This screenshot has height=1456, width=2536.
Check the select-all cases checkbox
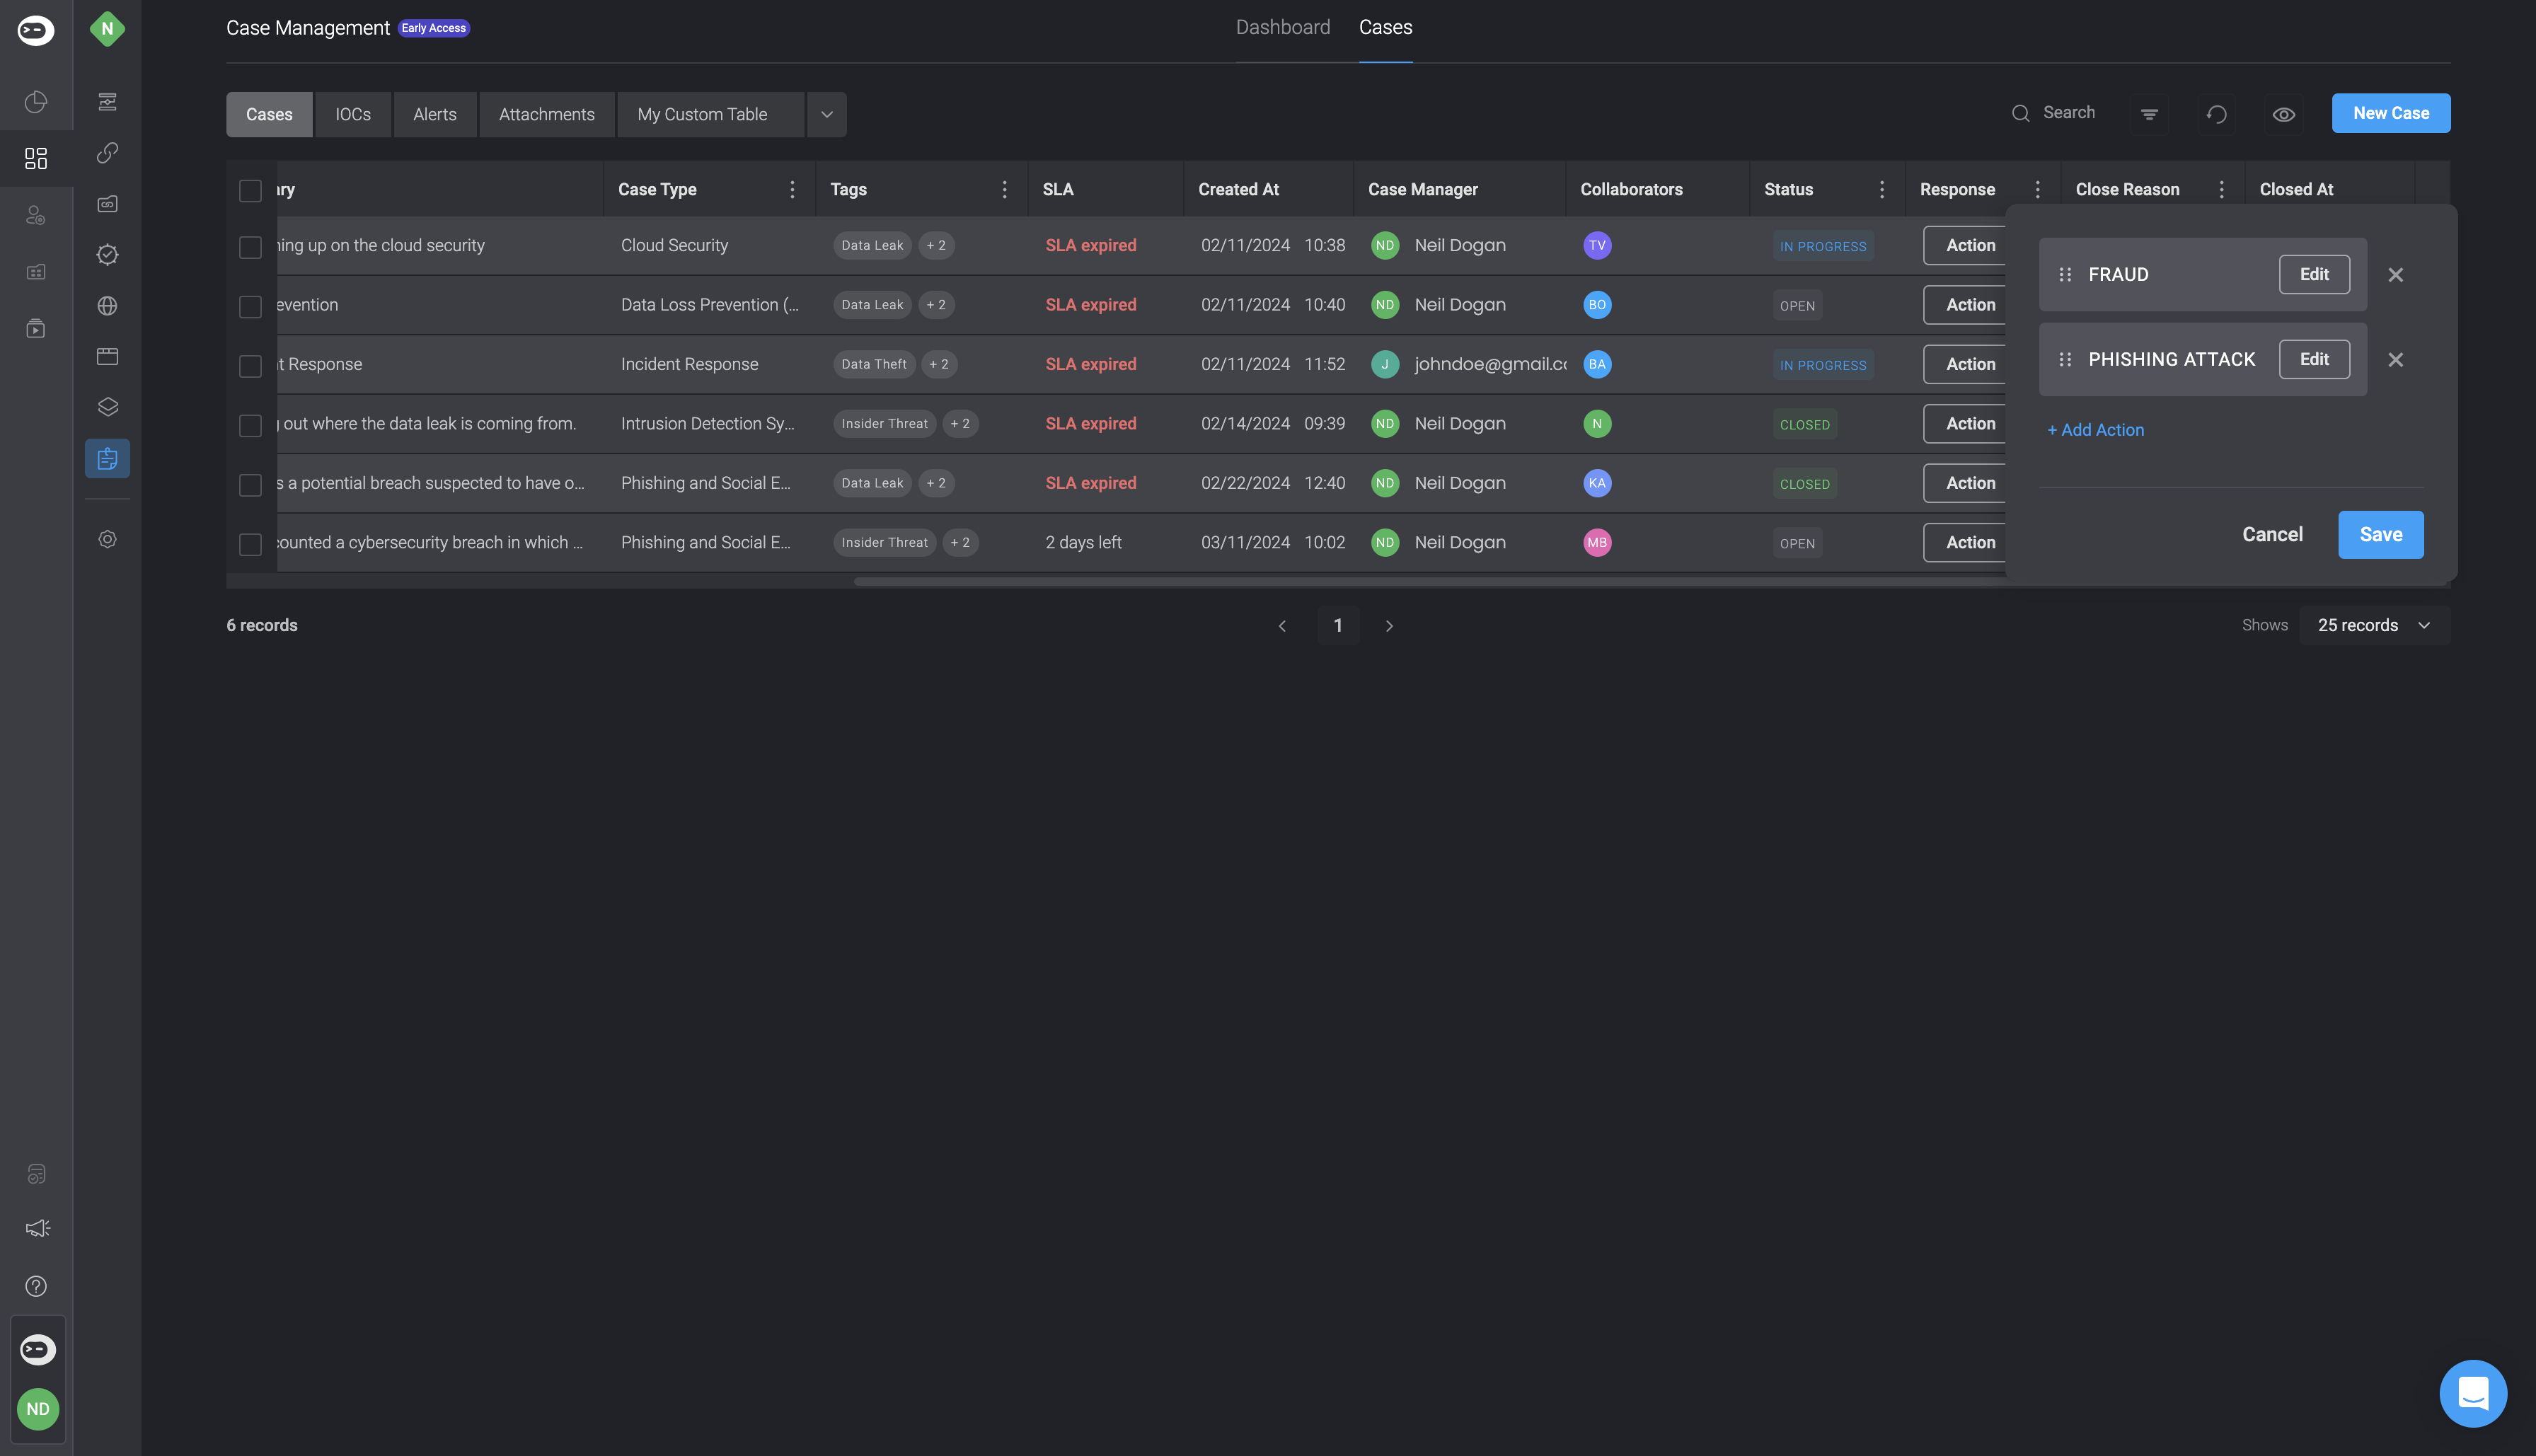[250, 190]
